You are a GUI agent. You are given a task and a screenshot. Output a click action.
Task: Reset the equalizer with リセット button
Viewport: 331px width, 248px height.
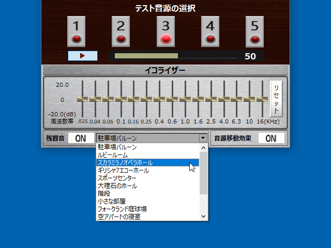pyautogui.click(x=276, y=99)
